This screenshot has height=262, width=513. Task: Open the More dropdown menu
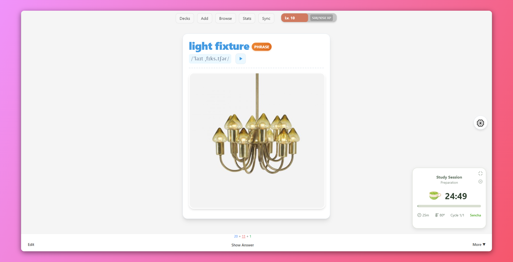point(479,245)
